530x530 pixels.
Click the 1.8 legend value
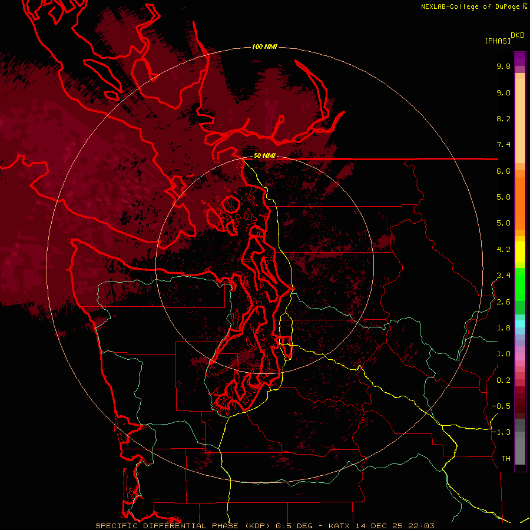(x=503, y=328)
